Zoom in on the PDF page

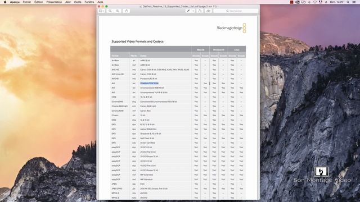(118, 11)
